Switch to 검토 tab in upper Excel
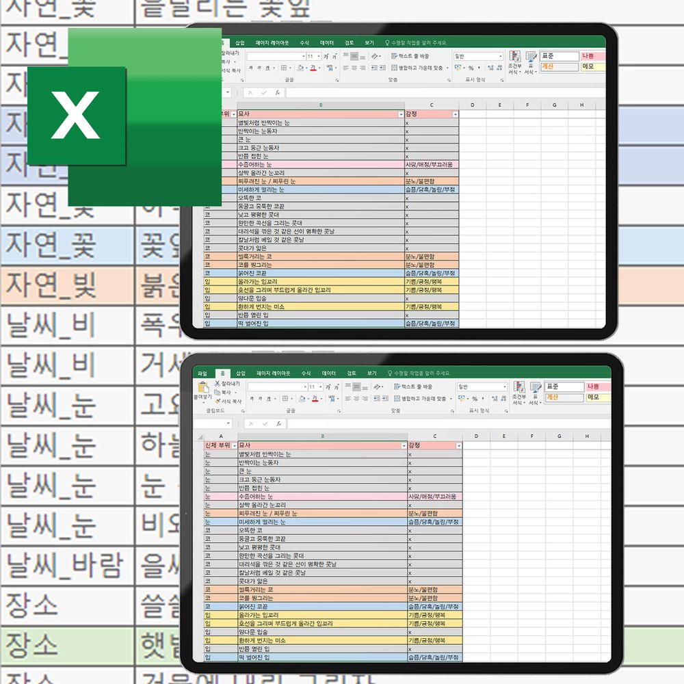The height and width of the screenshot is (684, 684). (349, 42)
